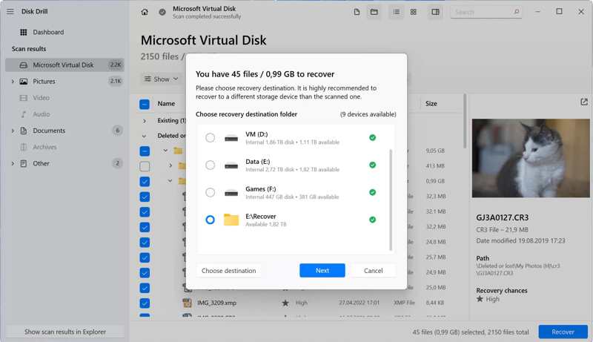Click Choose destination

228,271
